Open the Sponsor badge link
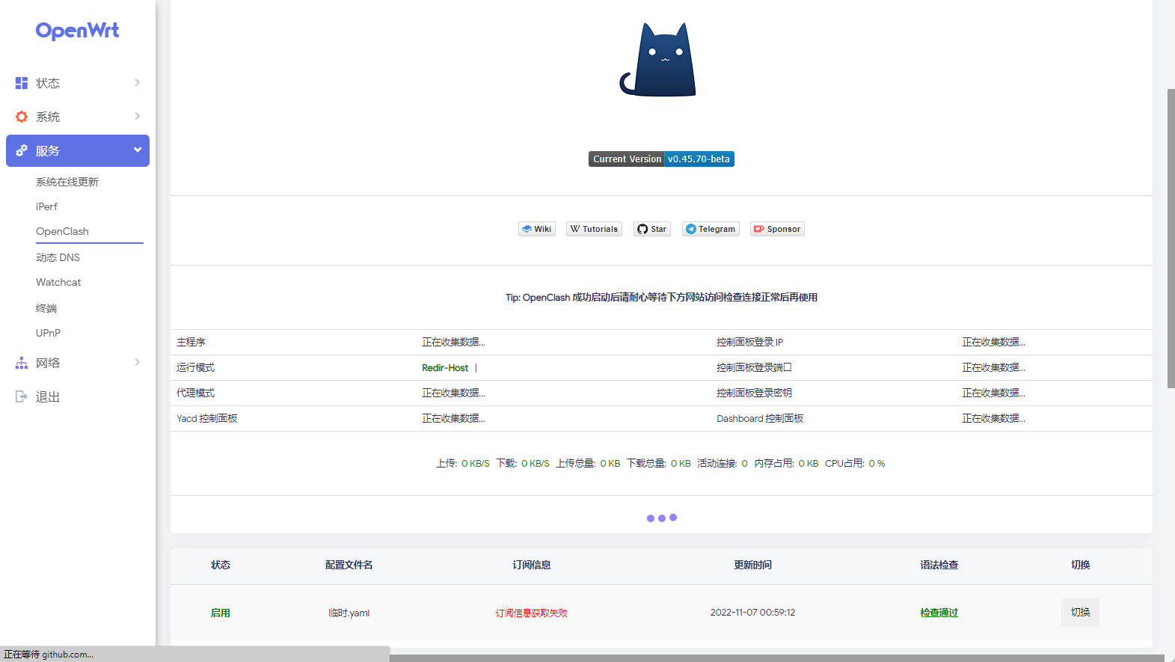Image resolution: width=1175 pixels, height=662 pixels. [777, 229]
